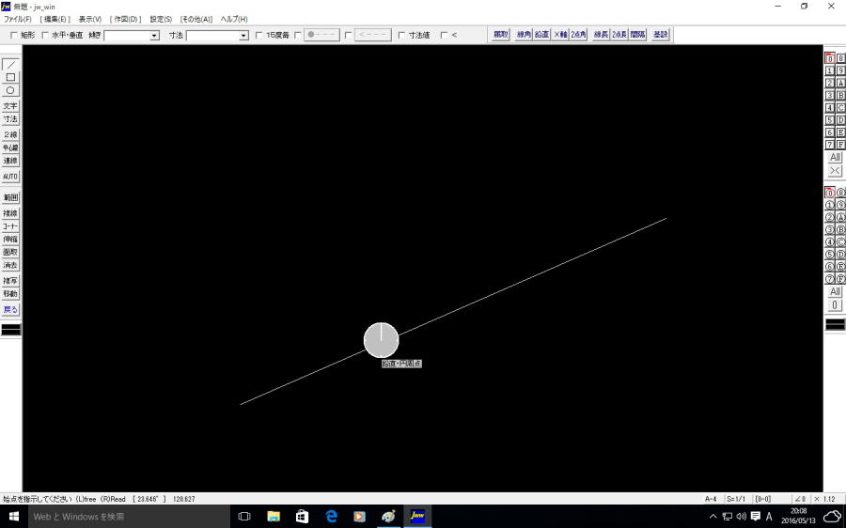Open the ヘルプ(H) menu
Screen dimensions: 846x528
(x=234, y=19)
